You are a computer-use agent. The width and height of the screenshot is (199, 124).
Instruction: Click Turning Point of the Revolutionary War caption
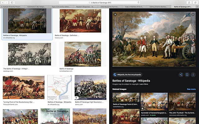(x=19, y=102)
